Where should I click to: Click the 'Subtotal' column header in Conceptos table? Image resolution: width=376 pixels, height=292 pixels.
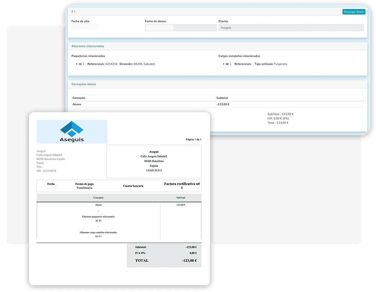290,98
